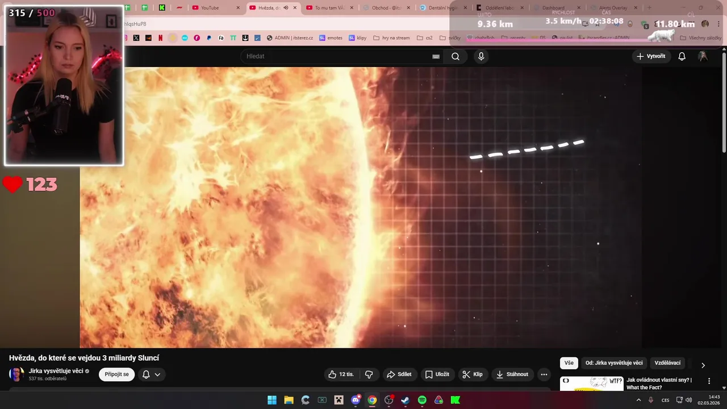
Task: Share the video via Sdílet
Action: point(399,374)
